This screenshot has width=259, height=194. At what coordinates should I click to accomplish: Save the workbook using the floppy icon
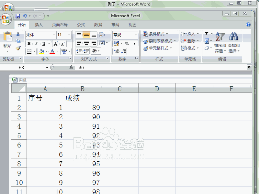[x=18, y=16]
